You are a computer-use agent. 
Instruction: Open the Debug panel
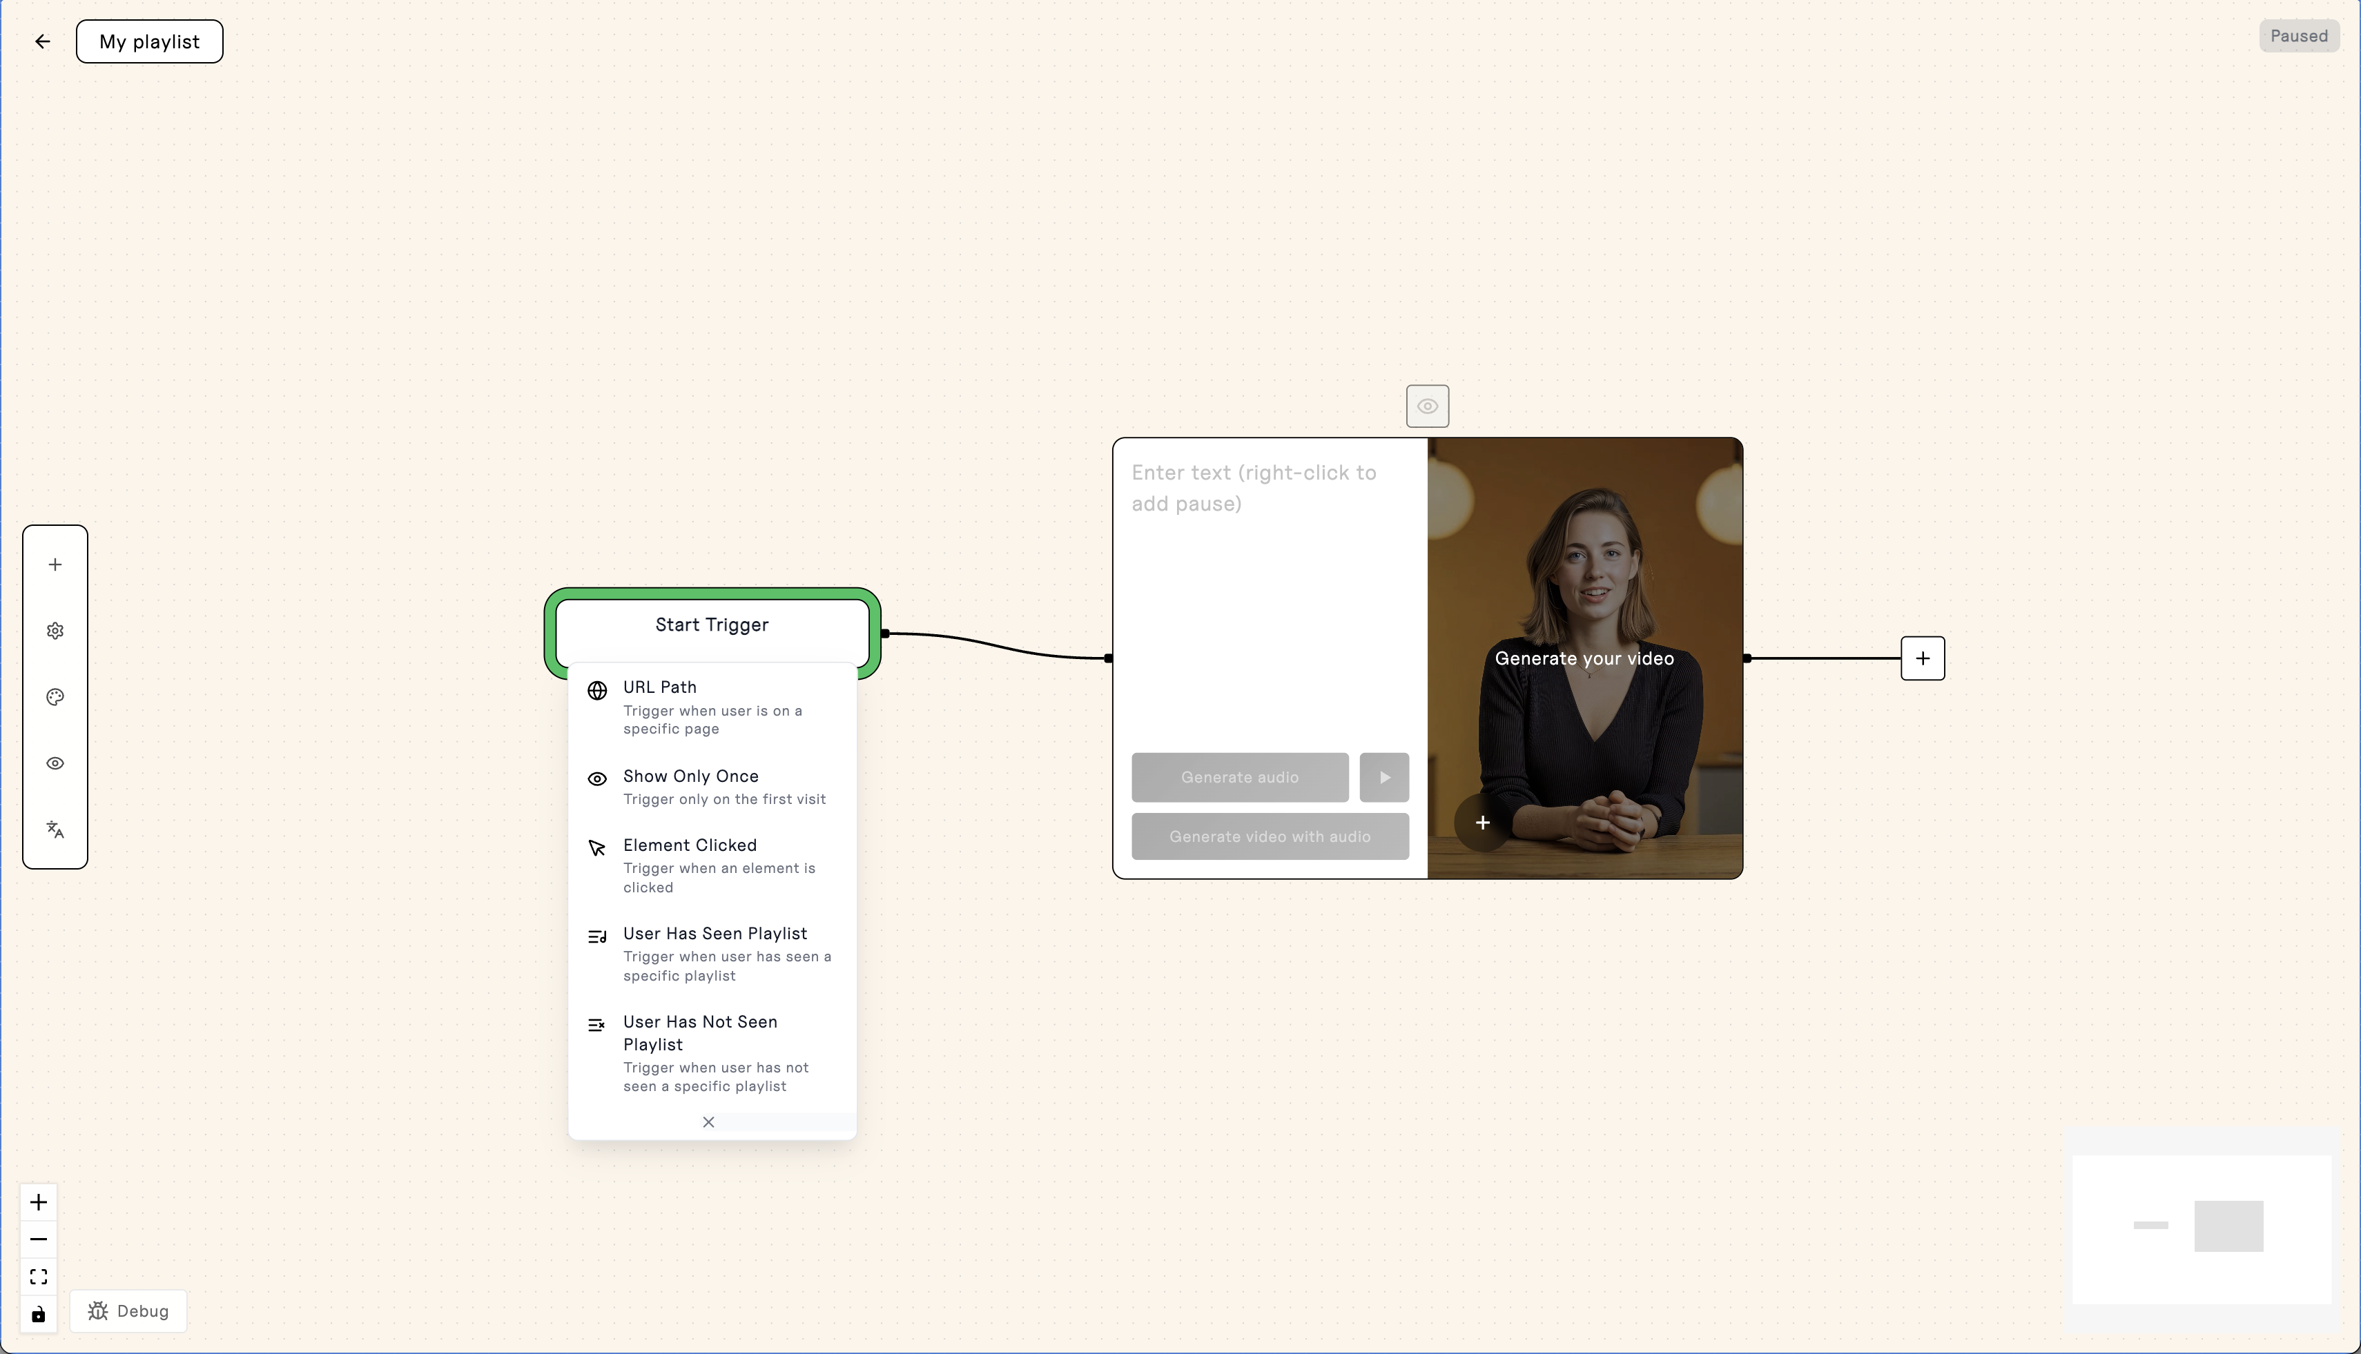point(128,1311)
